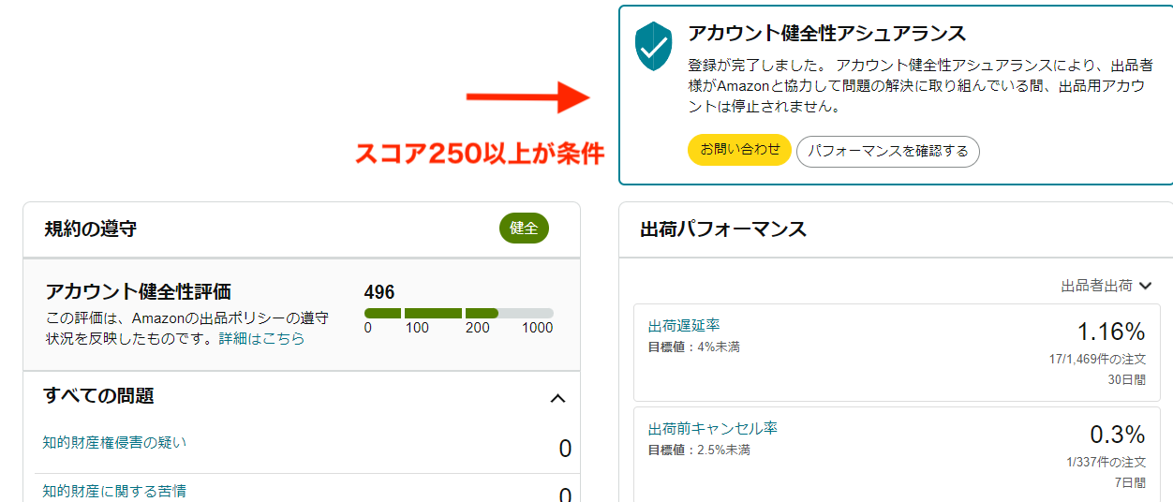Open the 詳細はこちら link
1173x502 pixels.
[261, 339]
